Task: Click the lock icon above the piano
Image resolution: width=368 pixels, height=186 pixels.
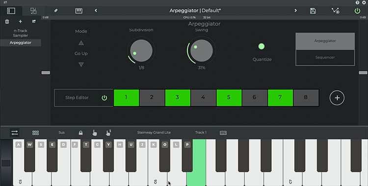Action: pyautogui.click(x=80, y=133)
